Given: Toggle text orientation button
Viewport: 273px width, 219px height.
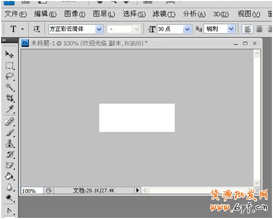Looking at the screenshot, I should pyautogui.click(x=37, y=29).
